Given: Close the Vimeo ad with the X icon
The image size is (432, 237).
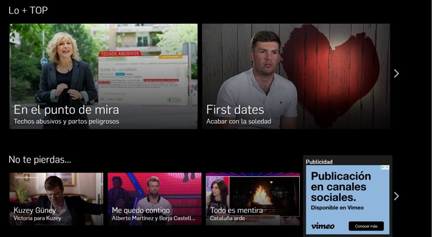Looking at the screenshot, I should click(x=387, y=168).
